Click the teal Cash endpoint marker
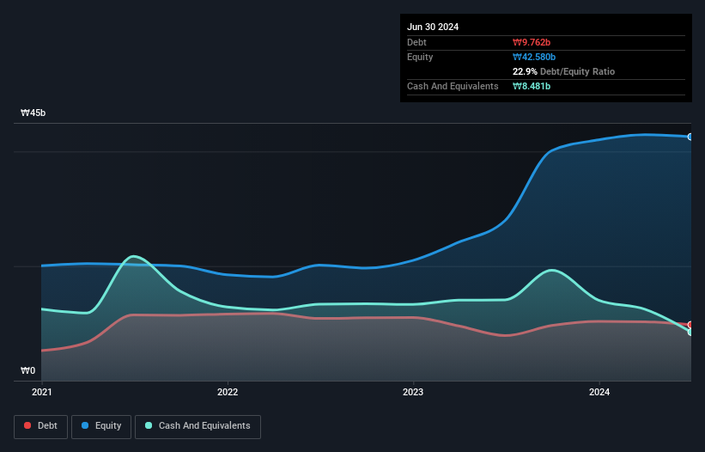 click(690, 332)
